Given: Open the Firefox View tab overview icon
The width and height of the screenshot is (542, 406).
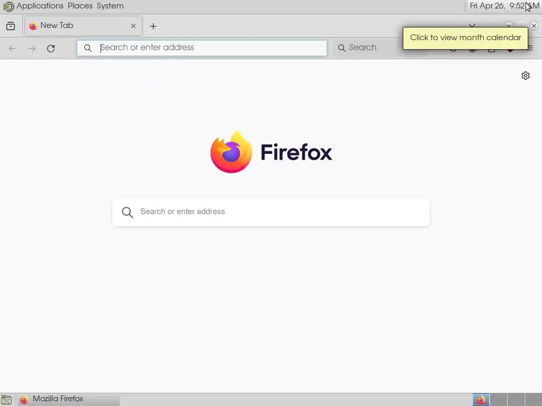Looking at the screenshot, I should pos(11,26).
